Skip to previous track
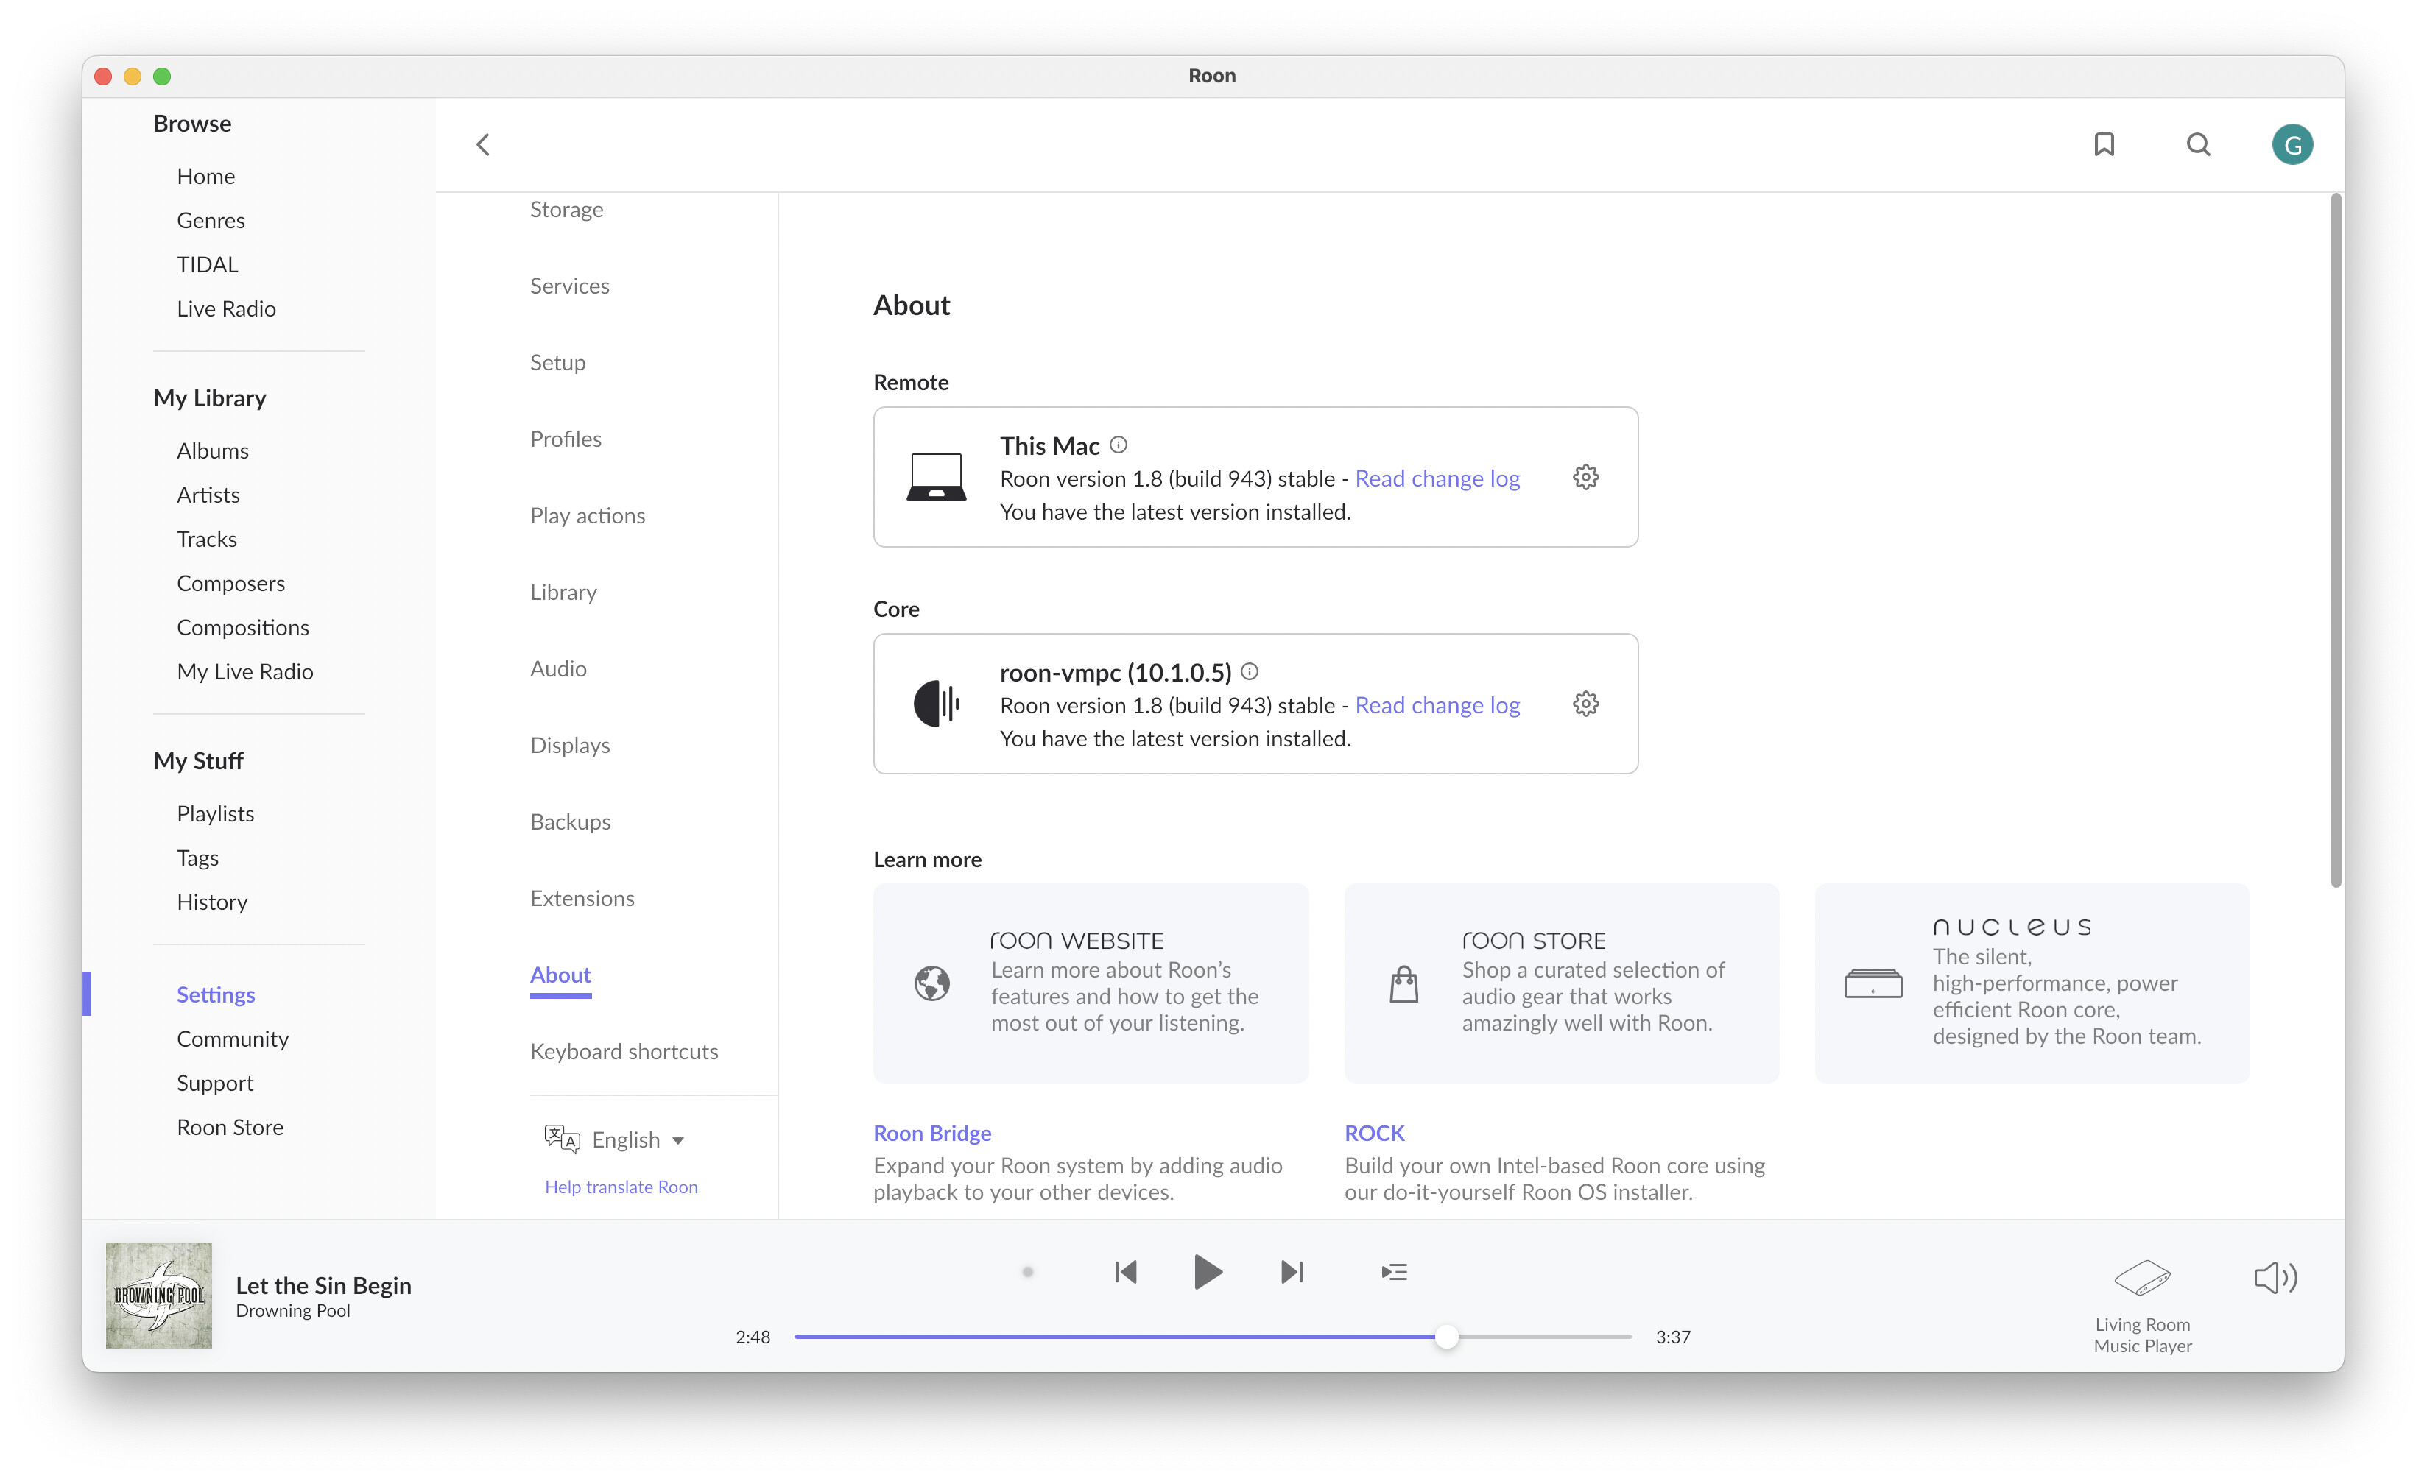 pyautogui.click(x=1126, y=1271)
